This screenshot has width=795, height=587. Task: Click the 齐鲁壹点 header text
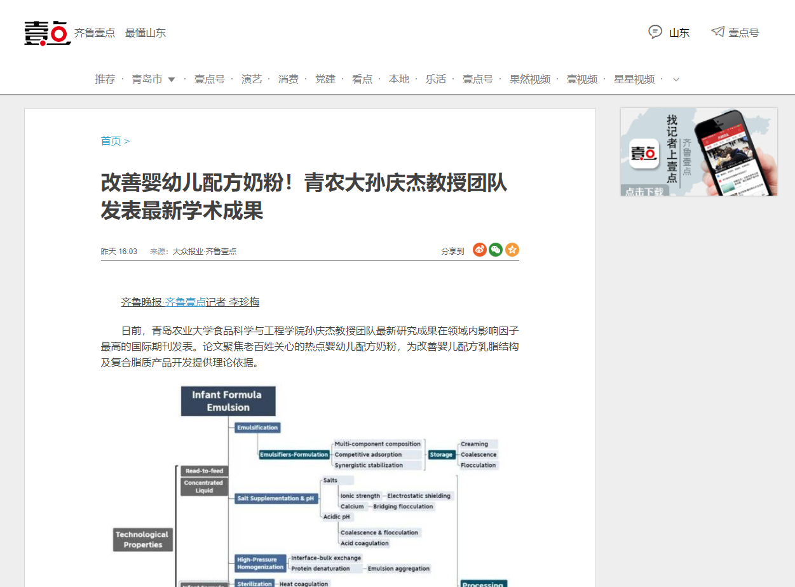point(95,32)
